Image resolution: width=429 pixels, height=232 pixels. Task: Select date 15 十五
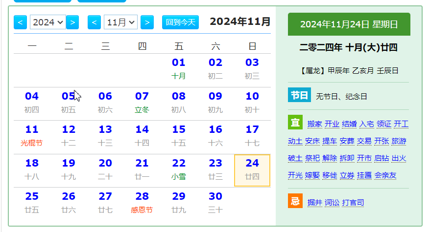click(179, 136)
